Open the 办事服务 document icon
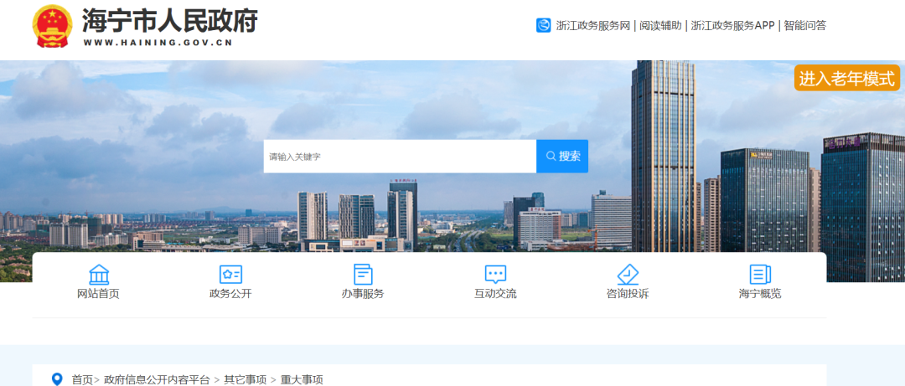Viewport: 905px width, 386px height. pyautogui.click(x=363, y=274)
